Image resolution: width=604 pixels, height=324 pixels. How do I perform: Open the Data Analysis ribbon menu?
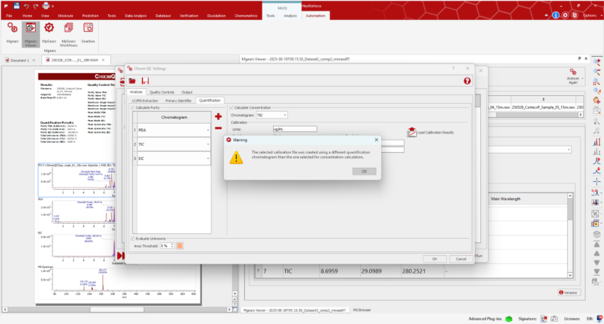tap(136, 16)
